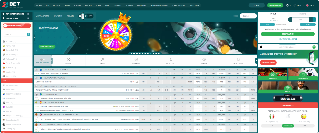The width and height of the screenshot is (319, 133).
Task: Click the top Registration button
Action: 275,5
